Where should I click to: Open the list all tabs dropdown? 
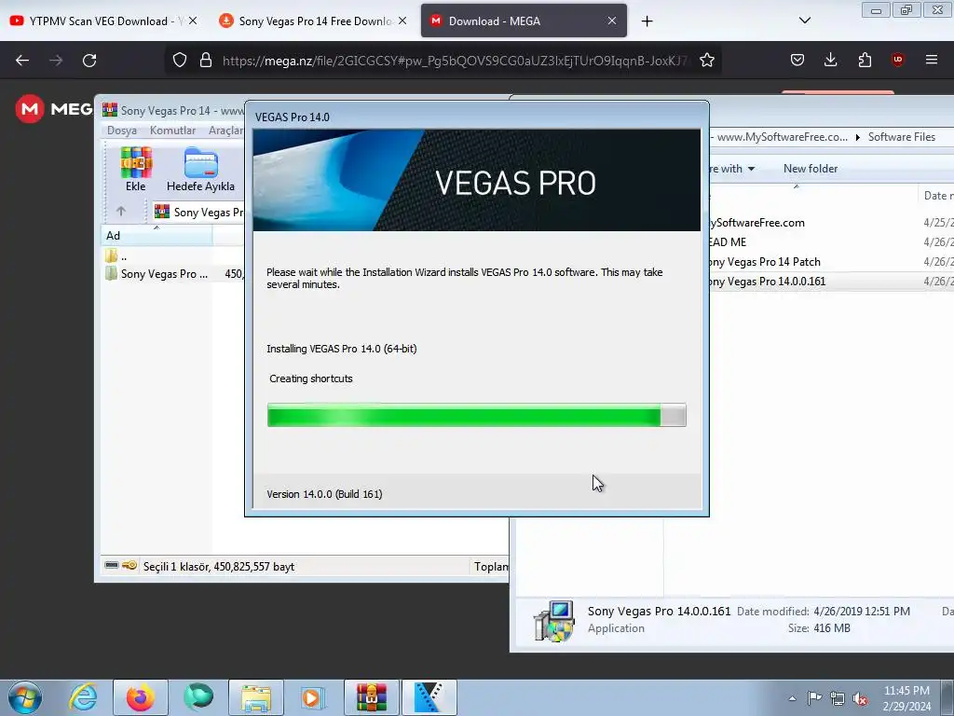(x=804, y=21)
